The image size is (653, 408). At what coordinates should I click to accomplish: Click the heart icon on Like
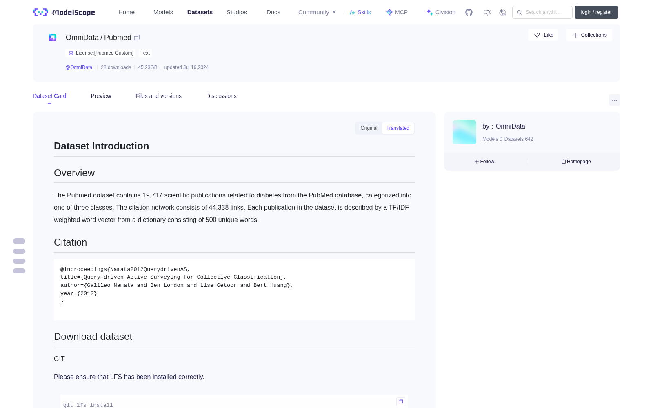(x=537, y=35)
